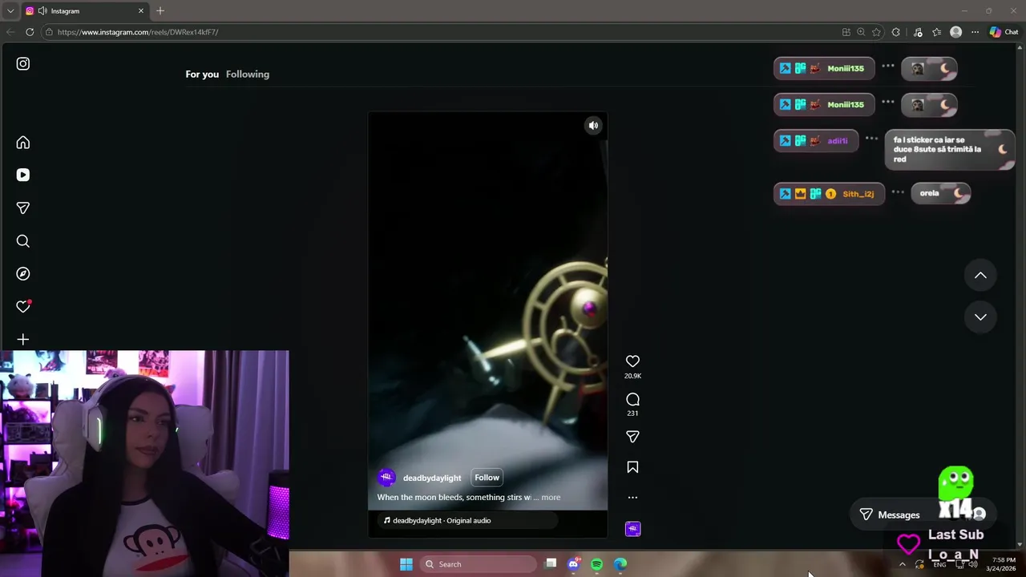Open browser apps grid icon in address bar

point(846,32)
